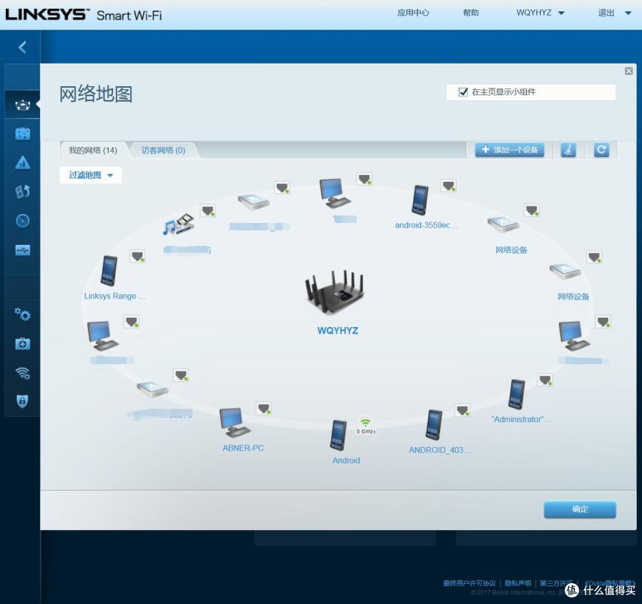Open External Storage settings via USB icon
This screenshot has width=642, height=604.
(22, 250)
